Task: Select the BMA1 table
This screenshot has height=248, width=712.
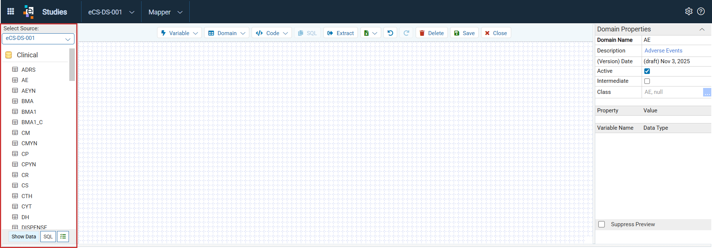Action: pyautogui.click(x=29, y=112)
